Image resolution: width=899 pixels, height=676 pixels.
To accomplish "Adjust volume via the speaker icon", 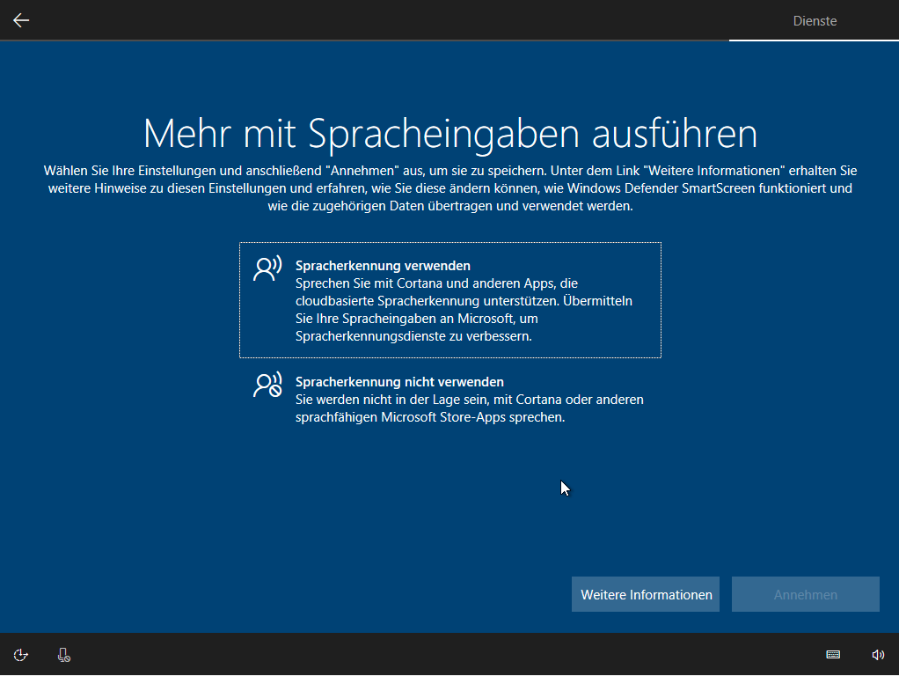I will click(878, 655).
